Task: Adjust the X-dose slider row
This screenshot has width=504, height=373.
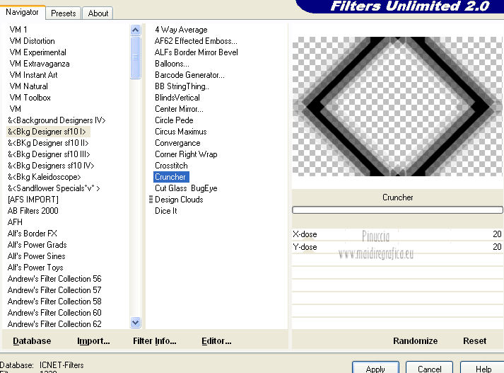Action: click(397, 234)
